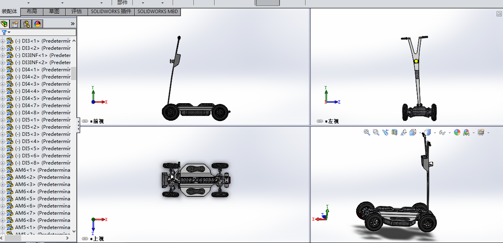Viewport: 503px width, 243px height.
Task: Click link icon beside 前视 view label
Action: pos(85,121)
